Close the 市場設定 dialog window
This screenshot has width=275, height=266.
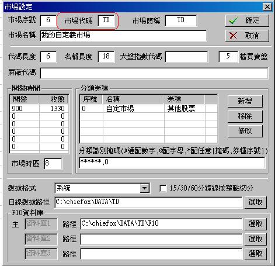pyautogui.click(x=267, y=7)
